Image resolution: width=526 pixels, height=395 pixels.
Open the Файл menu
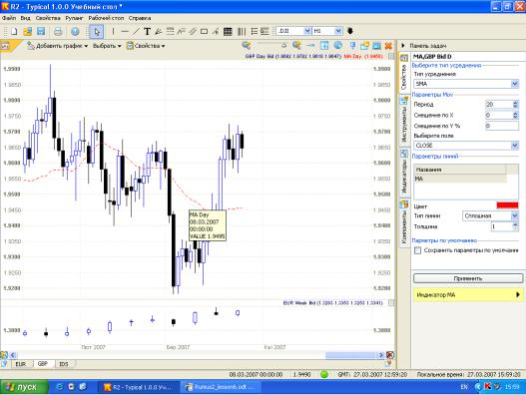click(x=9, y=18)
